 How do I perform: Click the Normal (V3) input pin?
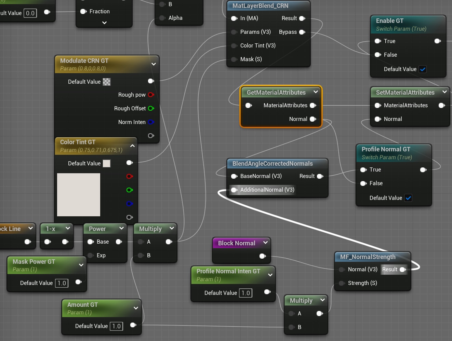(x=342, y=270)
